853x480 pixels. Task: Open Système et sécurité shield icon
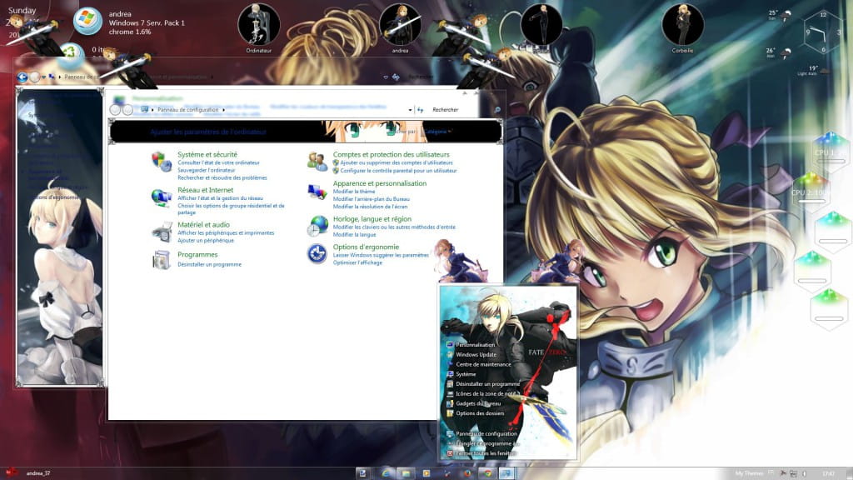pyautogui.click(x=158, y=159)
